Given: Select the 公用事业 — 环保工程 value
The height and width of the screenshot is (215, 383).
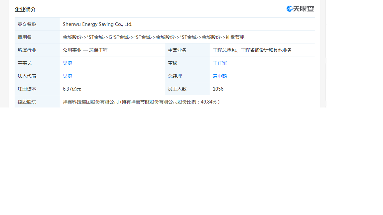Looking at the screenshot, I should click(85, 50).
